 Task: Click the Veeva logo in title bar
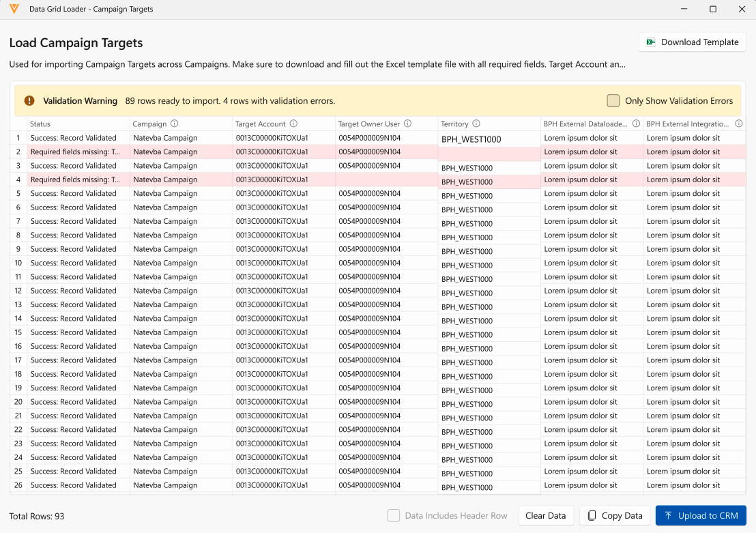pos(14,10)
